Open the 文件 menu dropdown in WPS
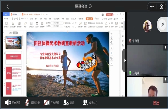This screenshot has height=109, width=168. coord(7,19)
